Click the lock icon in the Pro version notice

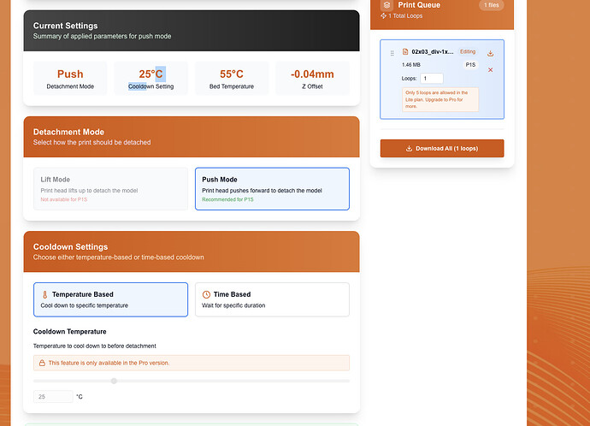[x=42, y=363]
